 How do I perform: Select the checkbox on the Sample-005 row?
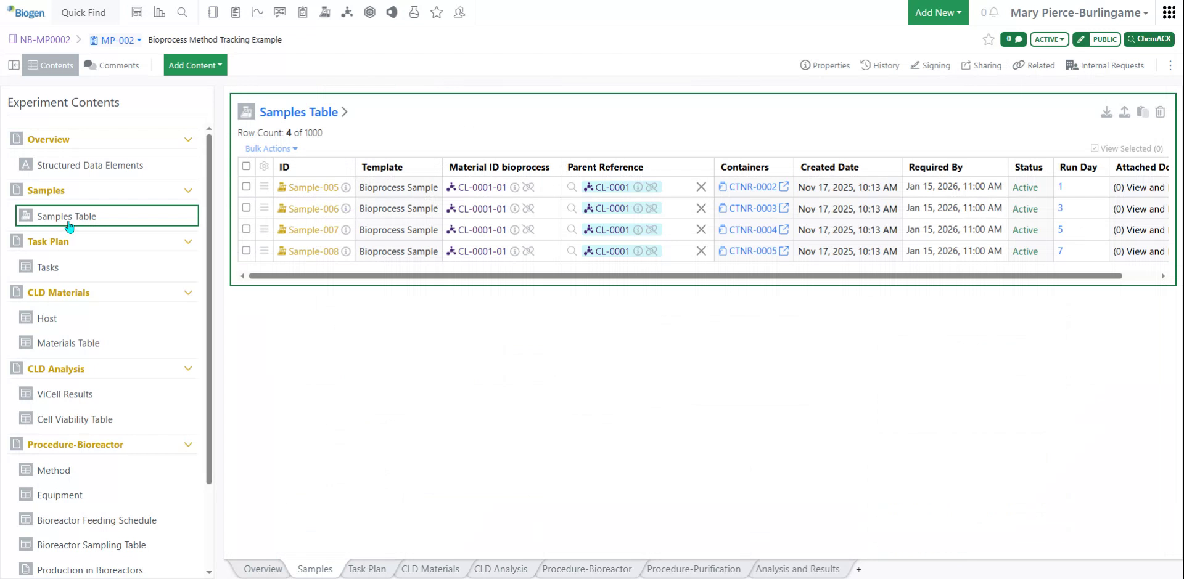[x=246, y=187]
